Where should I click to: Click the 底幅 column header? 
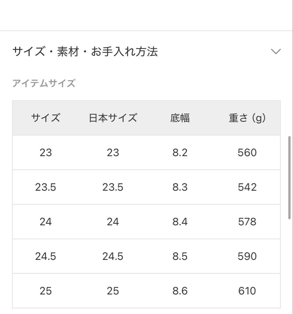point(180,117)
